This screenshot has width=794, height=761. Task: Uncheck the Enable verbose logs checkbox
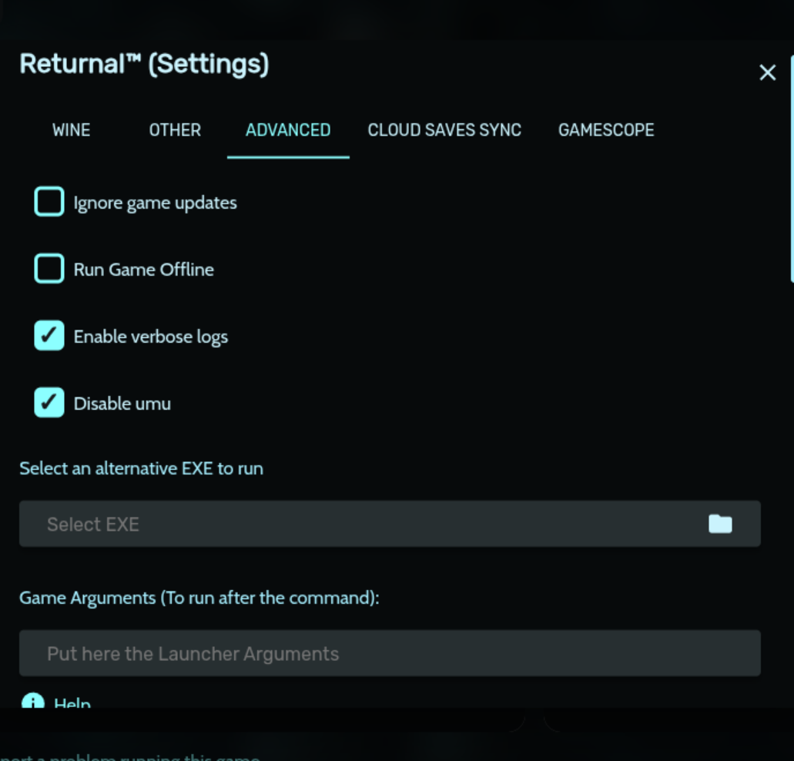[49, 337]
